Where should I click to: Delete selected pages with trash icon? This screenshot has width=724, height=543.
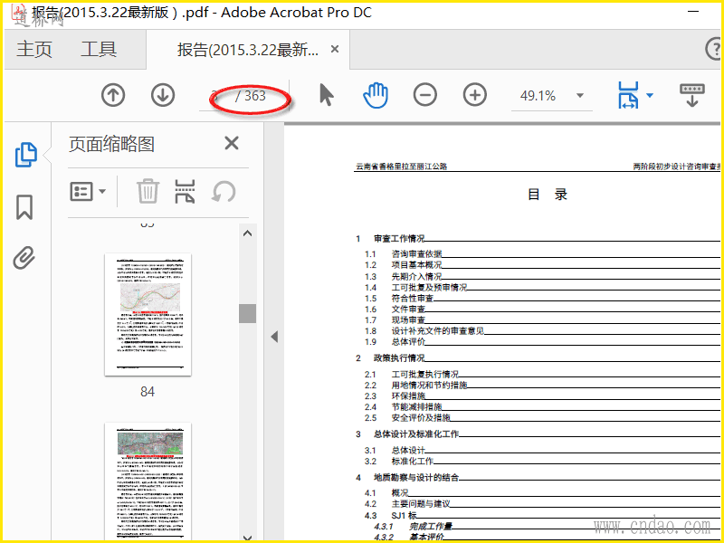click(x=148, y=191)
